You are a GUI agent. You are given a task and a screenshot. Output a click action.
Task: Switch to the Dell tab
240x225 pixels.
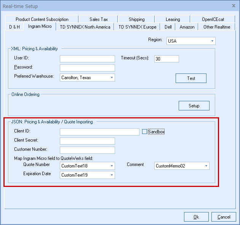click(168, 27)
